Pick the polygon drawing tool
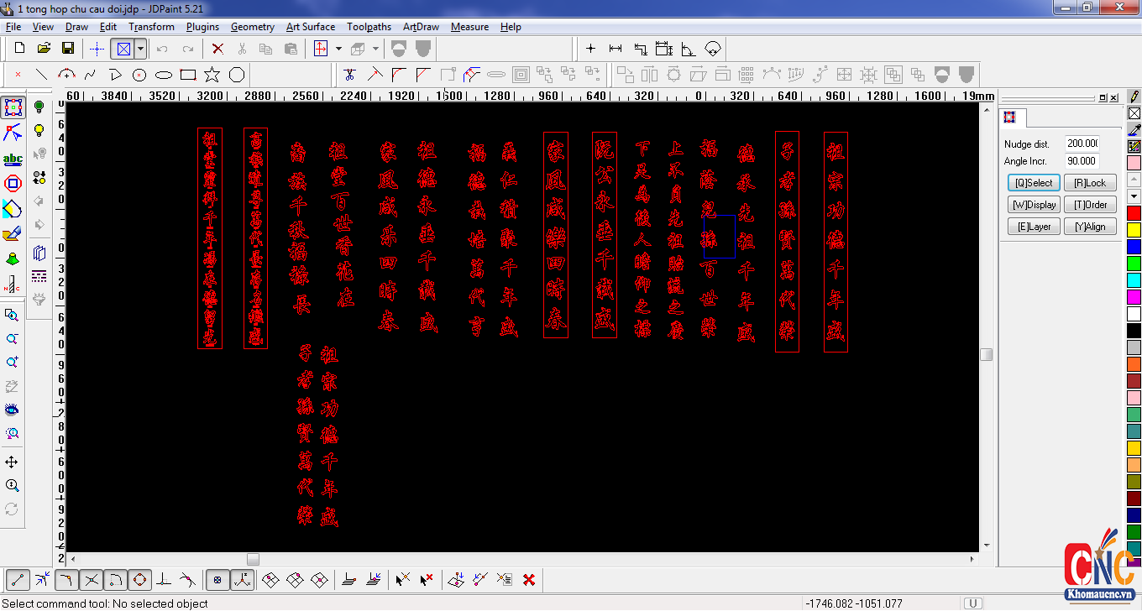The height and width of the screenshot is (611, 1142). 237,75
